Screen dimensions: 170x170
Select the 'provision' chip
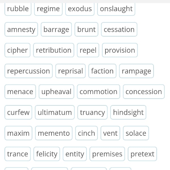(x=120, y=50)
